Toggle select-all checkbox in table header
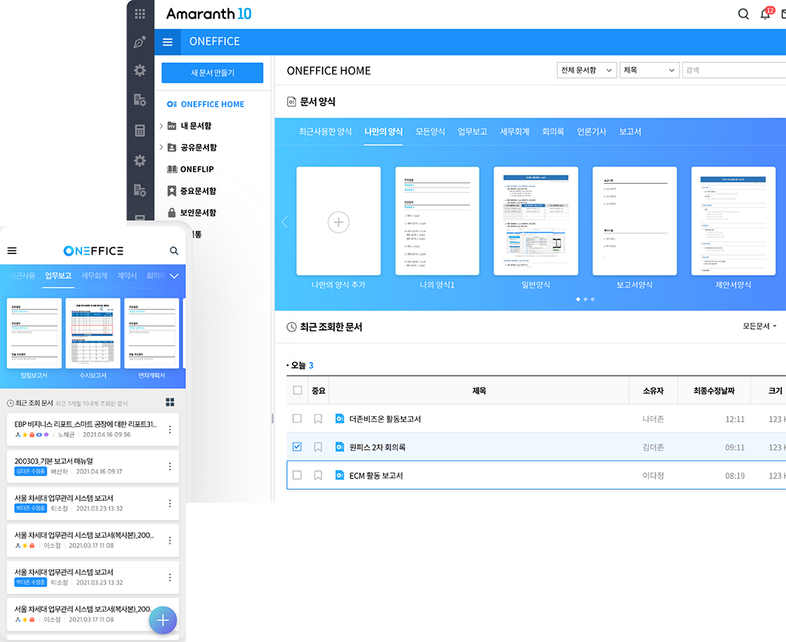 298,390
